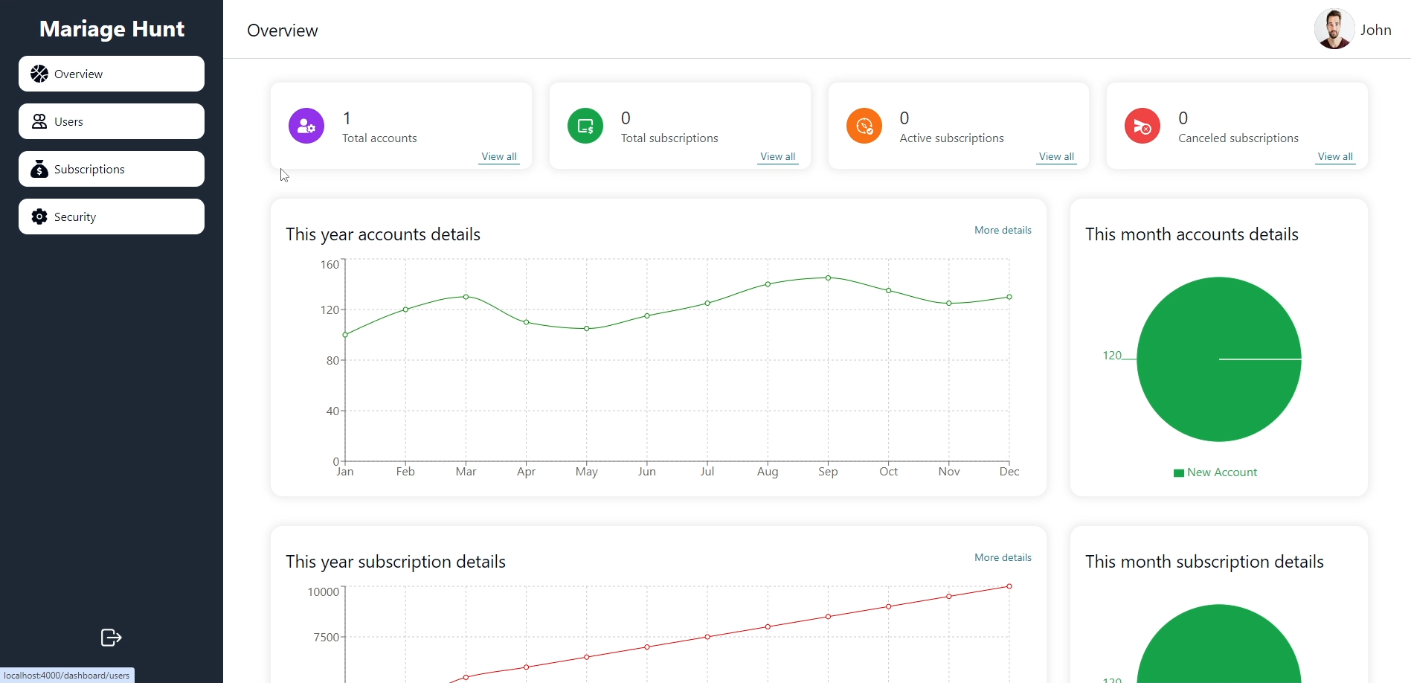Click the red Canceled subscriptions icon

(1142, 126)
